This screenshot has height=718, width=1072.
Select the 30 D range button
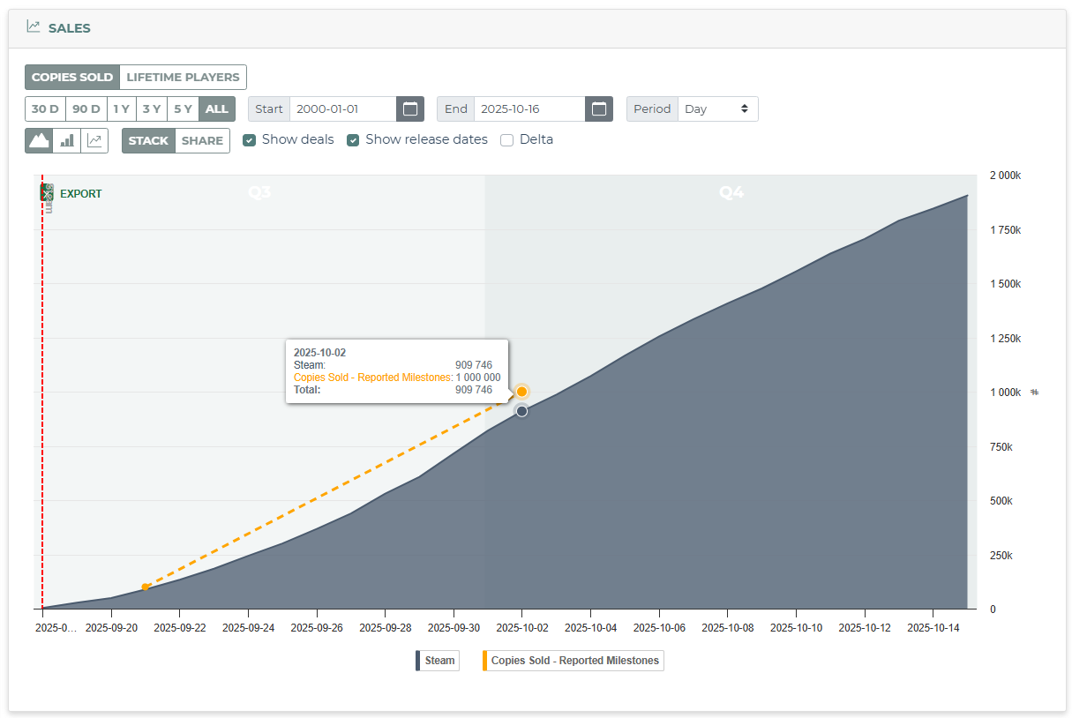tap(45, 109)
